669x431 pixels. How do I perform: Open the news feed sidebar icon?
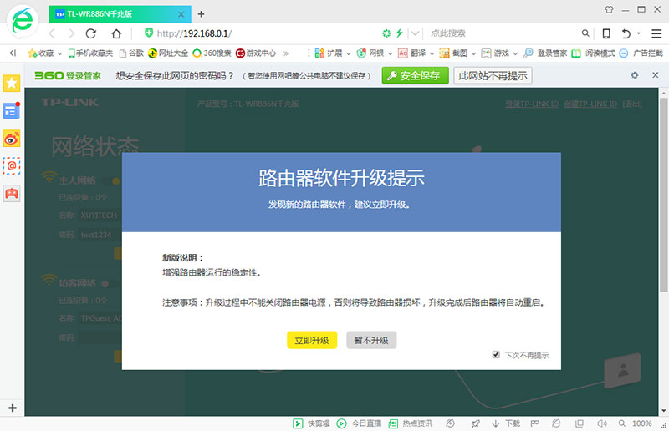(12, 111)
